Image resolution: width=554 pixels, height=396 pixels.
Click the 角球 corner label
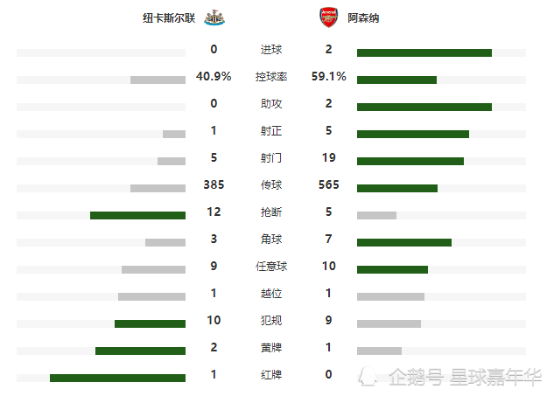271,239
